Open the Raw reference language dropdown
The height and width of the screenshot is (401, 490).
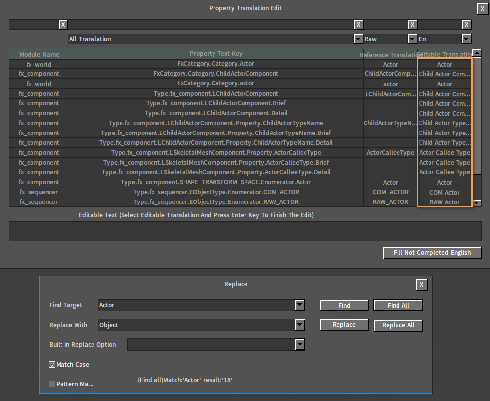(412, 39)
